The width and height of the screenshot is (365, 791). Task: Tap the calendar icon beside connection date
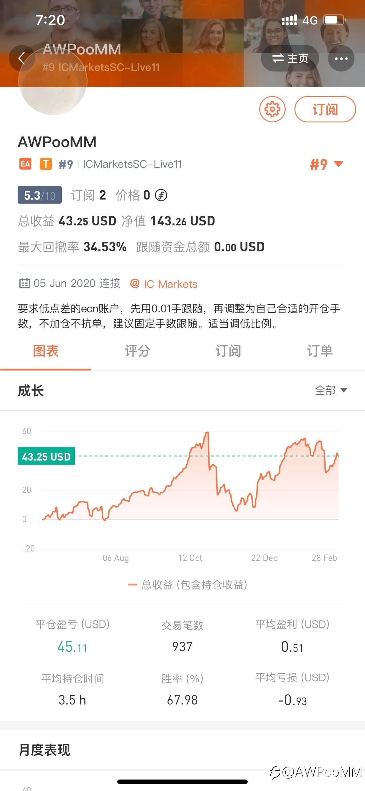pos(24,283)
